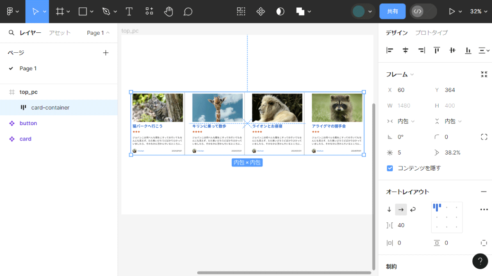Screen dimensions: 492x276
Task: Align selection to the left
Action: click(x=390, y=50)
